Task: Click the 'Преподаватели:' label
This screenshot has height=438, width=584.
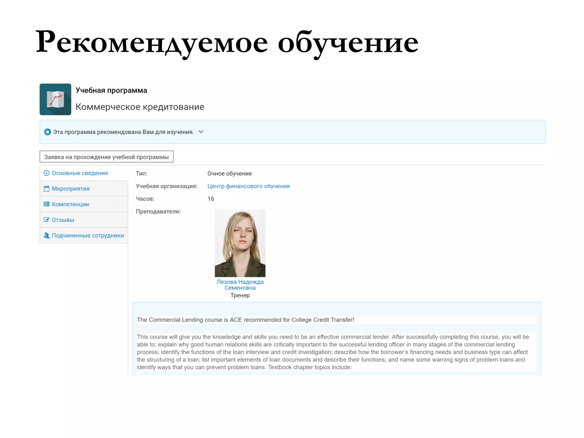Action: coord(158,212)
